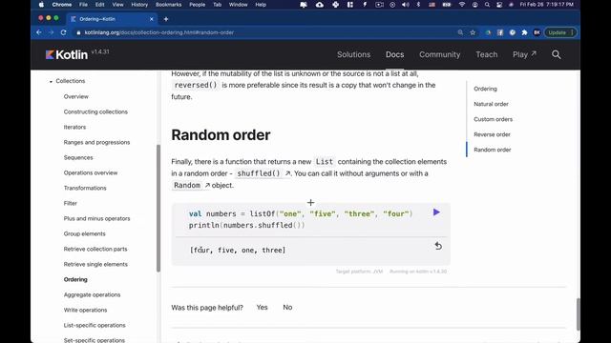
Task: Open Retrieve single elements page
Action: pos(95,264)
